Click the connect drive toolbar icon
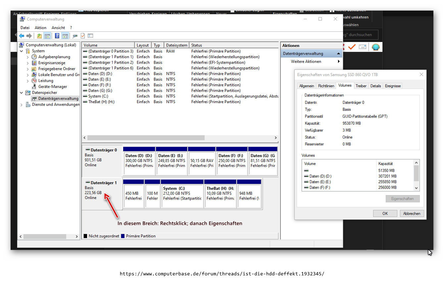The width and height of the screenshot is (444, 287). tap(75, 36)
